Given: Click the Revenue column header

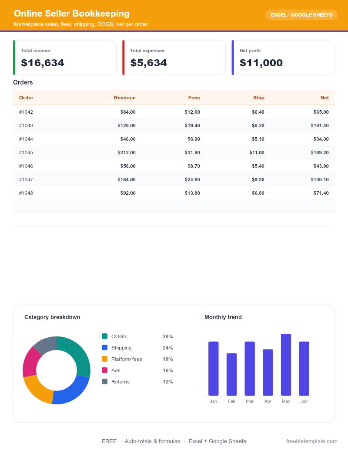Looking at the screenshot, I should click(x=124, y=98).
